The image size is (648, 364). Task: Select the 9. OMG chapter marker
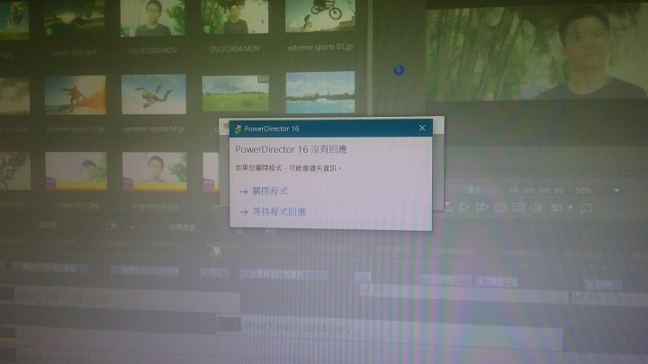(x=603, y=285)
